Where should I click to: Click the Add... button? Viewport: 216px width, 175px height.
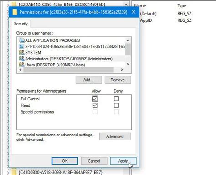pos(89,80)
